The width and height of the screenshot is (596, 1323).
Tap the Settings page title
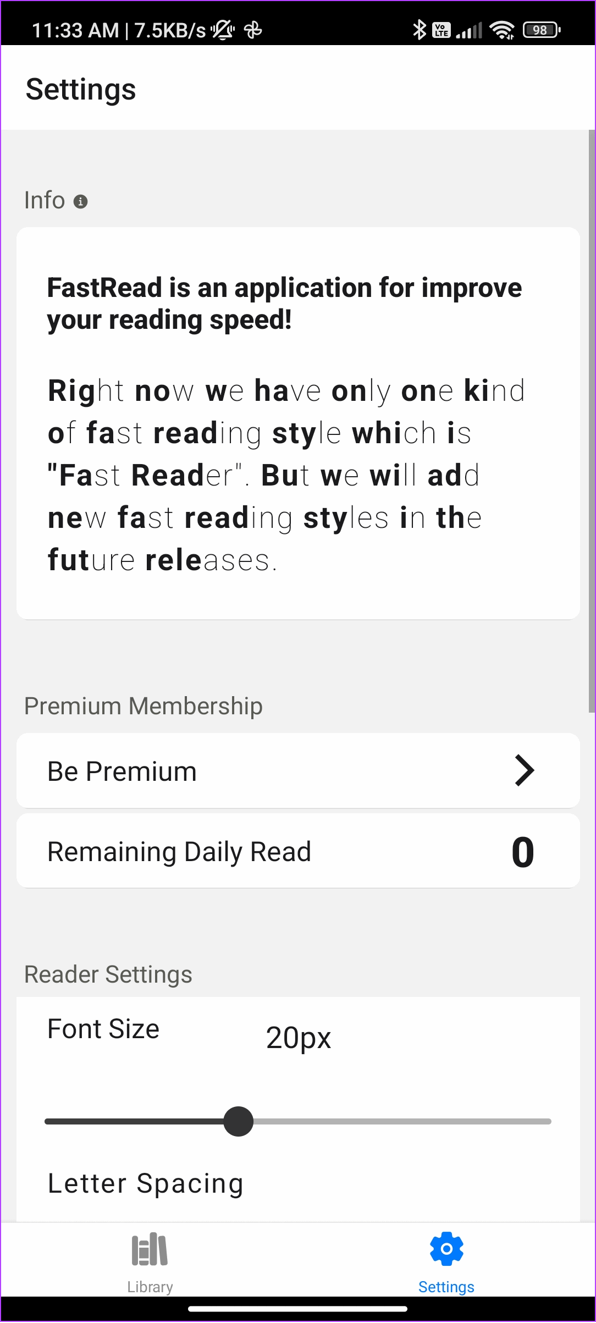click(x=81, y=90)
